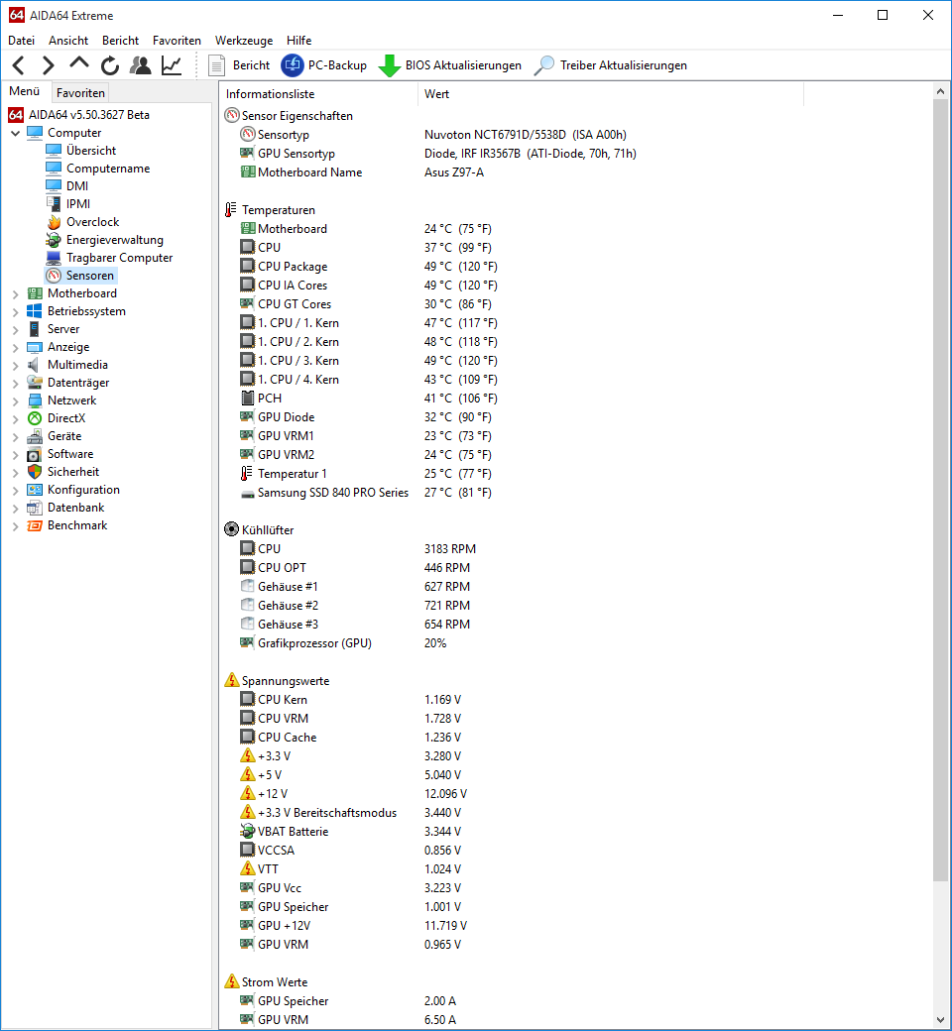Image resolution: width=952 pixels, height=1031 pixels.
Task: Select the CPU OPT fan row
Action: click(355, 567)
